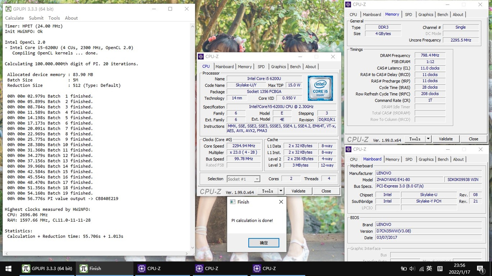
Task: Click Close button in top-right CPU-Z window
Action: pyautogui.click(x=473, y=139)
